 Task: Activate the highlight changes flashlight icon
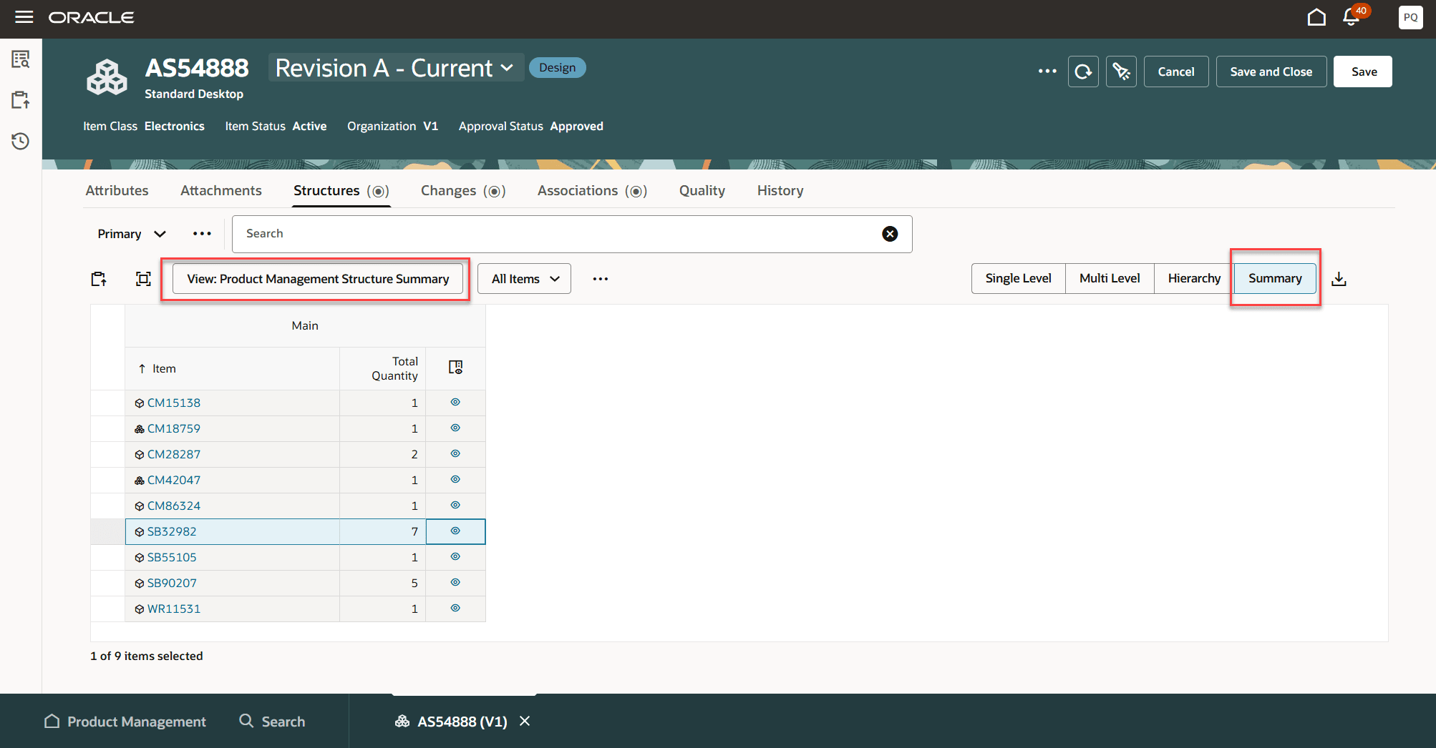1121,71
